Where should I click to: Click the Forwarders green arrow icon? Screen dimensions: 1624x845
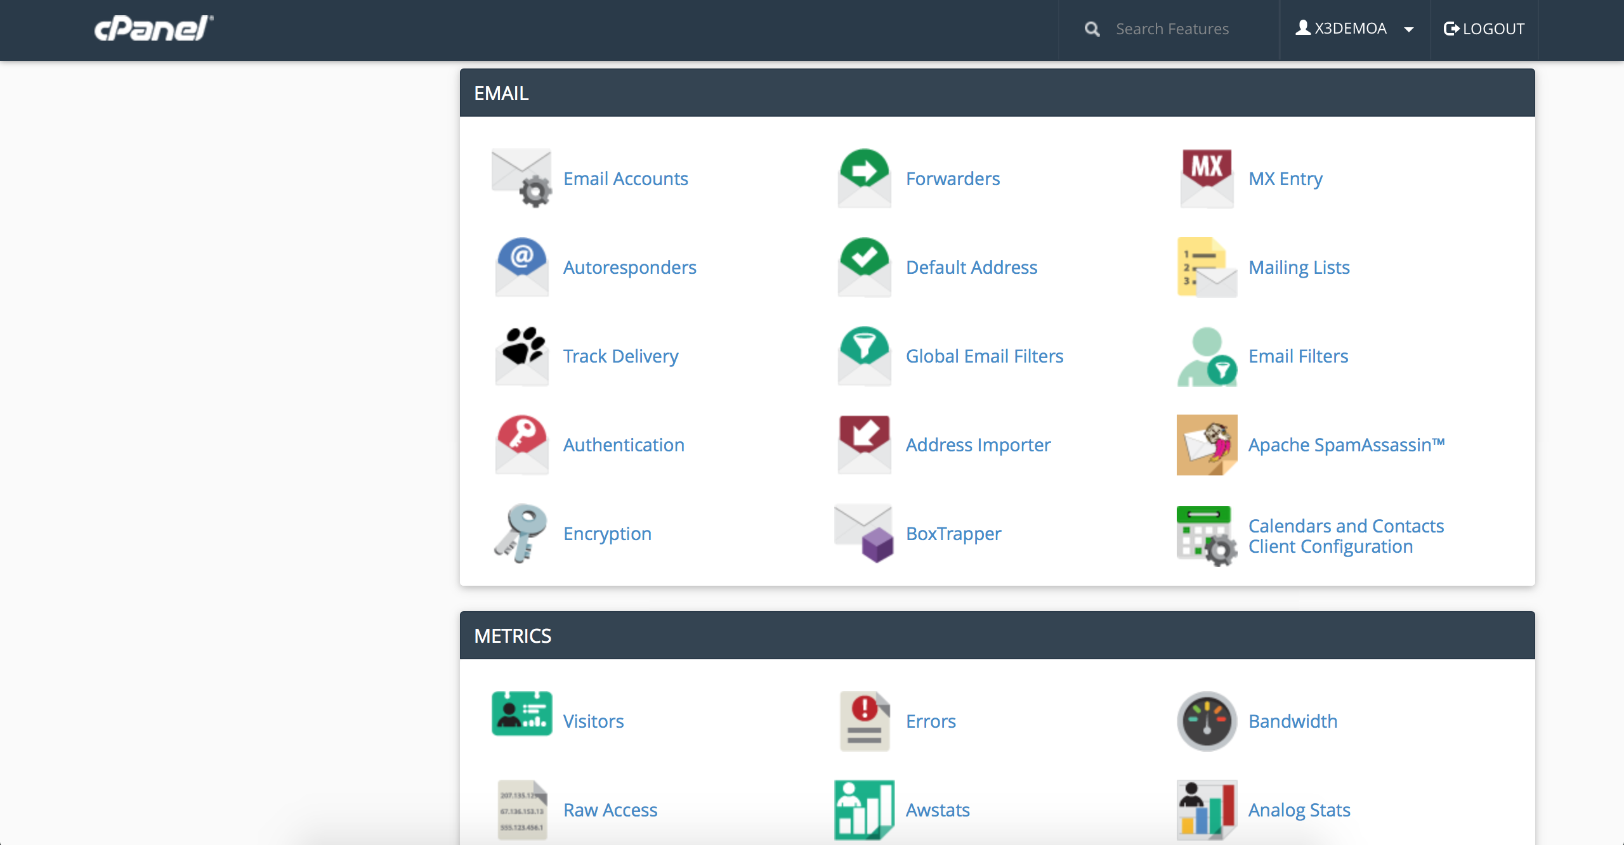tap(863, 178)
